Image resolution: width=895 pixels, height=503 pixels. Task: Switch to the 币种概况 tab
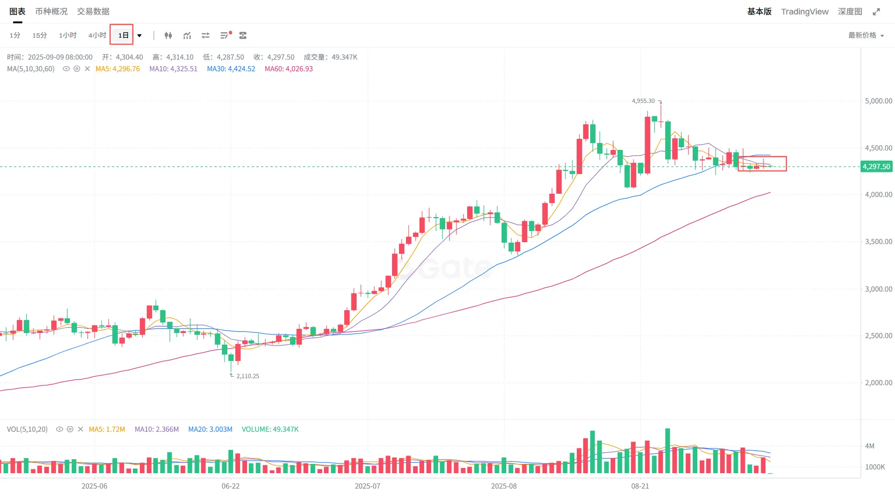tap(51, 12)
